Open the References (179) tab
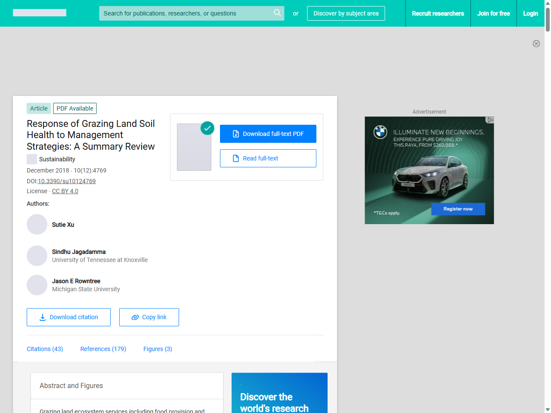The width and height of the screenshot is (551, 413). (x=103, y=349)
